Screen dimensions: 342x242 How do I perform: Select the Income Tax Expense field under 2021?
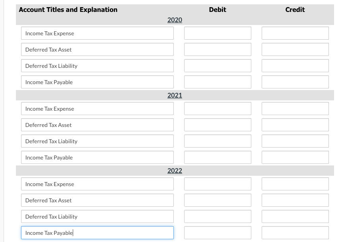tap(97, 108)
